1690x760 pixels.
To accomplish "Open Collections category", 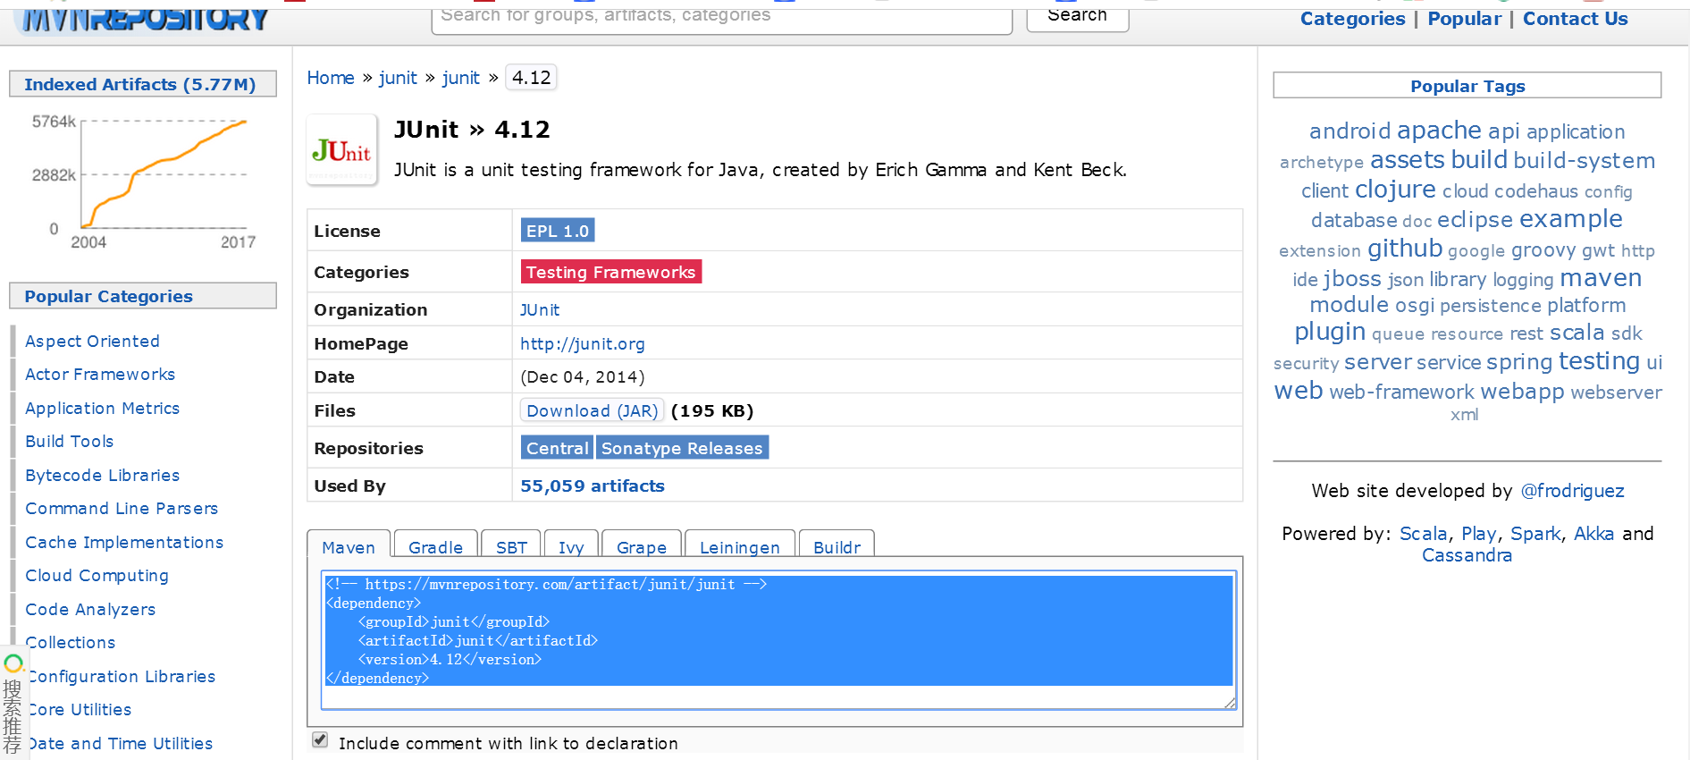I will point(71,643).
